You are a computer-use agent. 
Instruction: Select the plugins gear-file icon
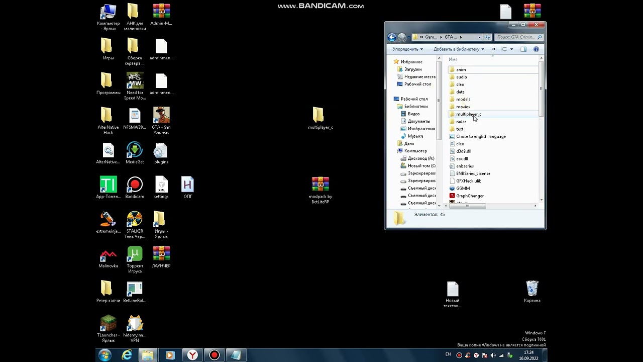[161, 153]
